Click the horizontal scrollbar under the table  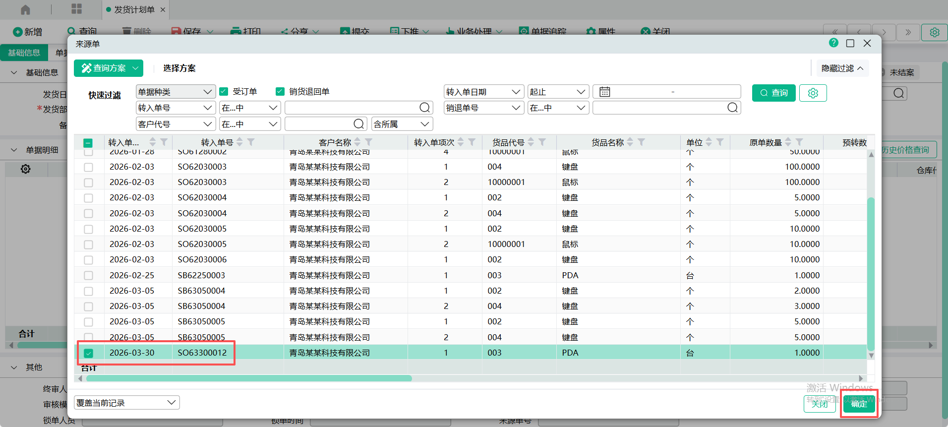pos(249,378)
